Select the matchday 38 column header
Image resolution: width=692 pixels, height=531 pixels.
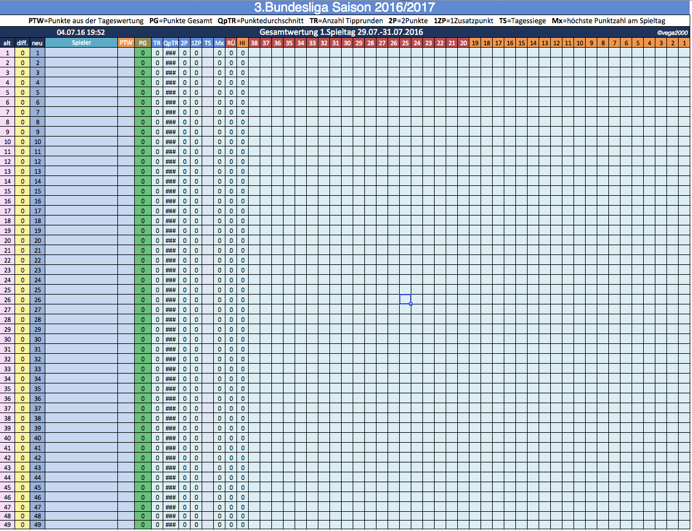[254, 43]
